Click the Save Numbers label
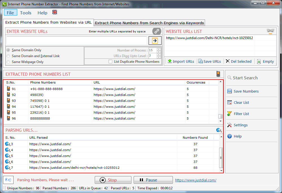Screen dimensions: 282x193 point(246,91)
